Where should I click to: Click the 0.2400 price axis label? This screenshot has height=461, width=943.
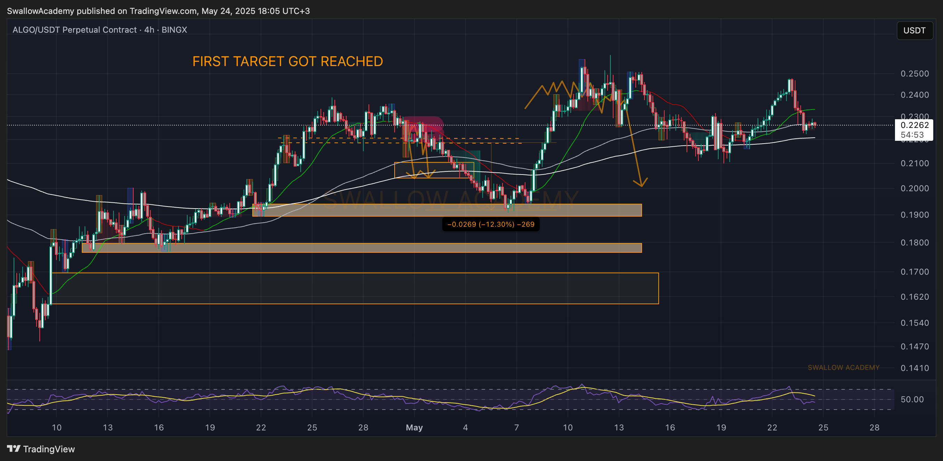pyautogui.click(x=914, y=95)
